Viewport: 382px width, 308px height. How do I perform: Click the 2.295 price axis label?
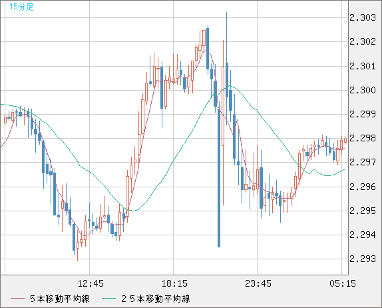point(363,211)
